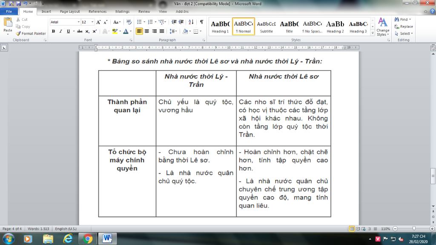Toggle Superscript formatting
Screen dimensions: 436x245
click(95, 31)
